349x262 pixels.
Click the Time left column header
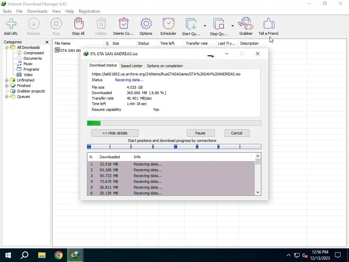[171, 43]
